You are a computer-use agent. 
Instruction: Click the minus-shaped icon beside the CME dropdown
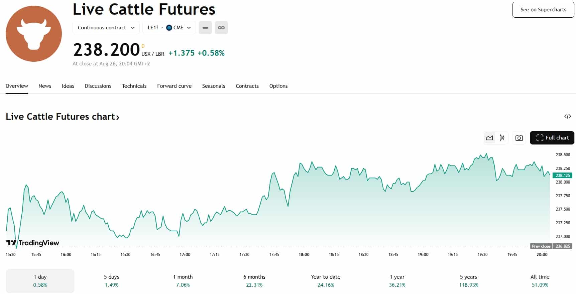point(205,28)
